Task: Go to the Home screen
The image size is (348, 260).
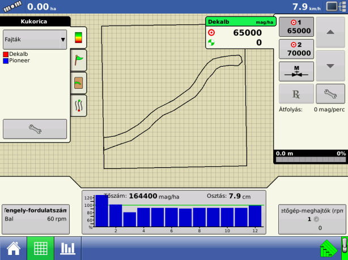Action: pyautogui.click(x=13, y=248)
